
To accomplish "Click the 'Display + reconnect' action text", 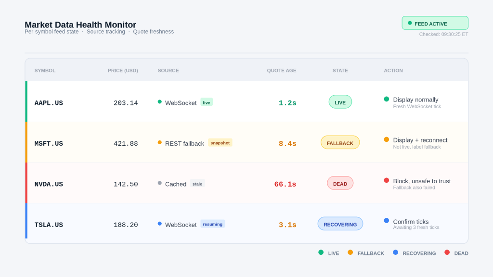I will (x=420, y=140).
